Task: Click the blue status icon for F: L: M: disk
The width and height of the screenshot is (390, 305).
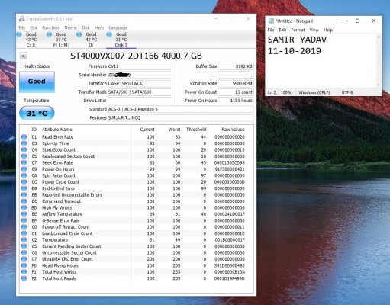Action: point(49,34)
